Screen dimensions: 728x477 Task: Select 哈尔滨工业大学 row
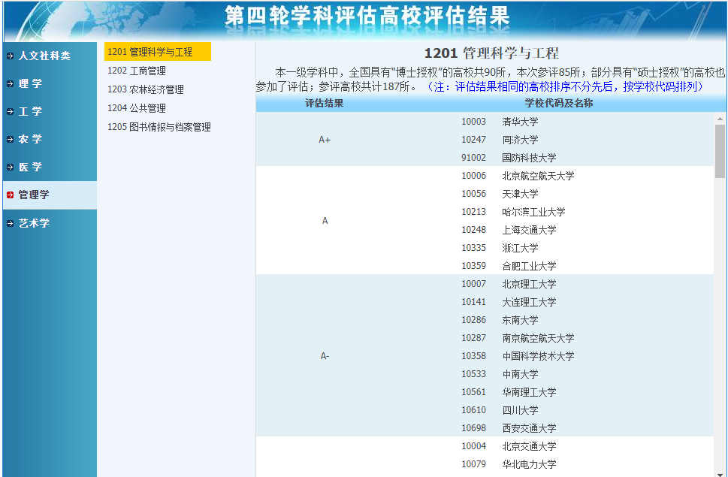[533, 212]
